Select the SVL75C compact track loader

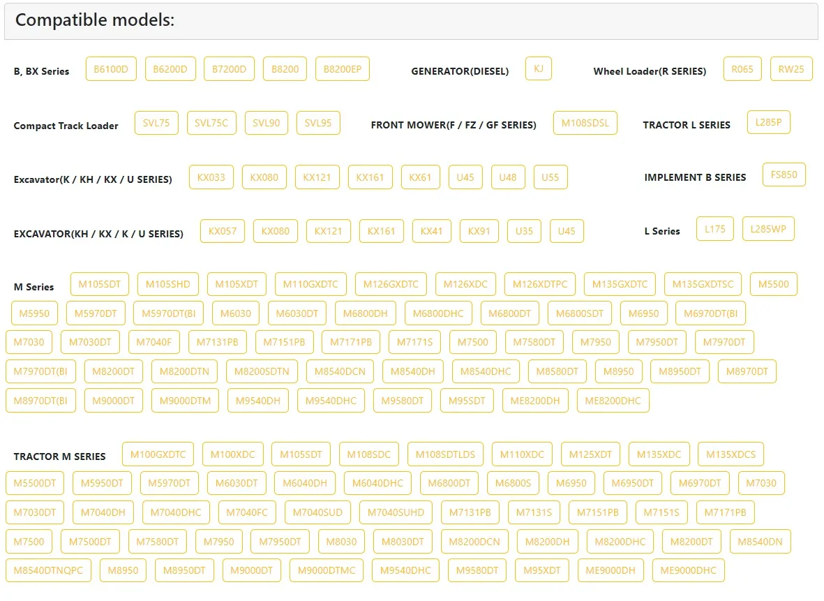pyautogui.click(x=211, y=123)
